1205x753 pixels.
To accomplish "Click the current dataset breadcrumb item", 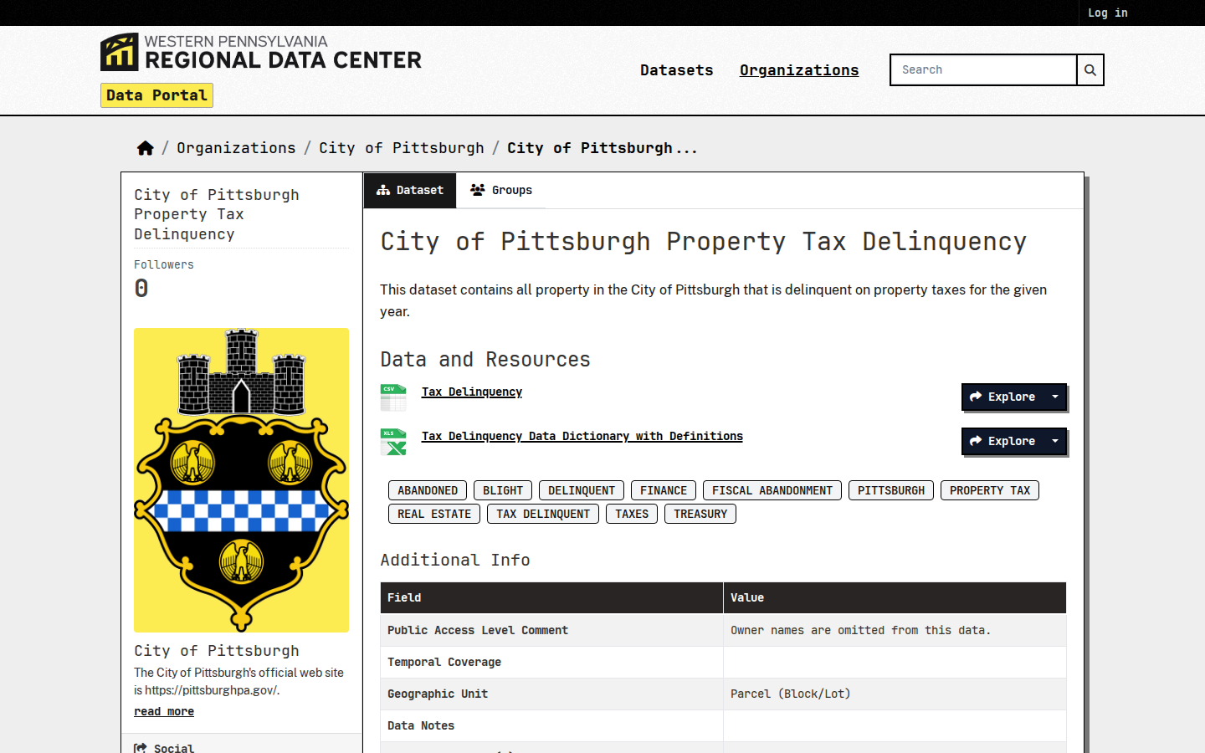I will 602,148.
